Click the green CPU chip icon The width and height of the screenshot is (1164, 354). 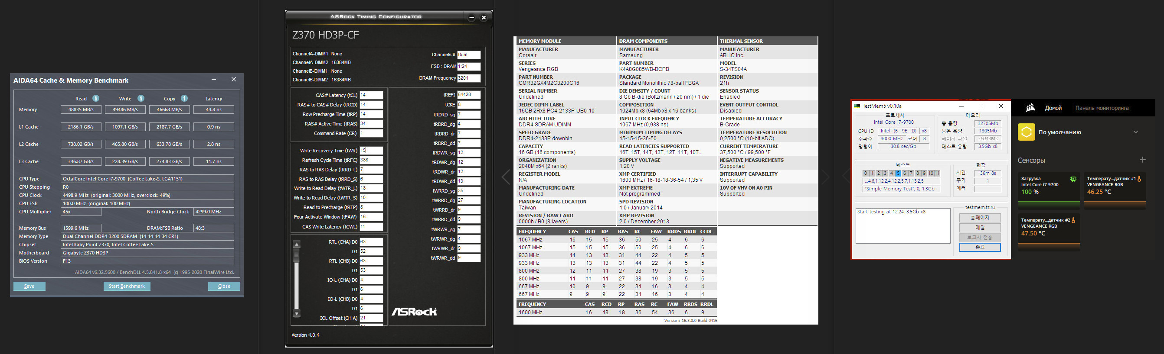click(x=1073, y=179)
